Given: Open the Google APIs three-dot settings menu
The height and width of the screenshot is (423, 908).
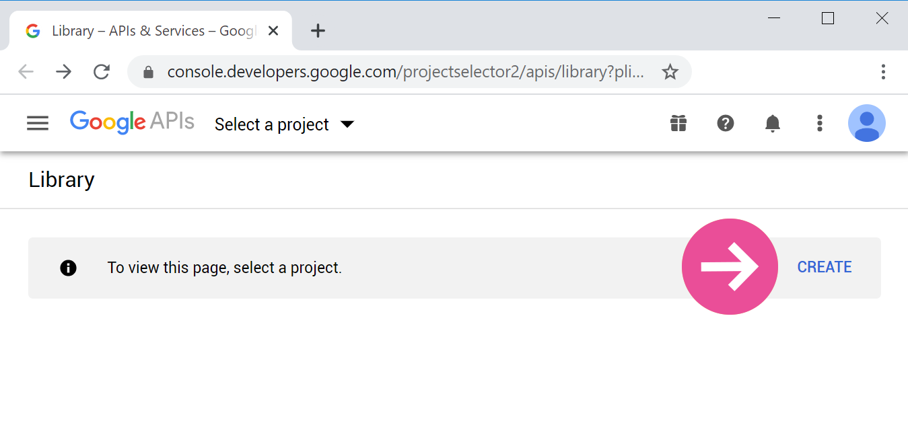Looking at the screenshot, I should tap(820, 123).
